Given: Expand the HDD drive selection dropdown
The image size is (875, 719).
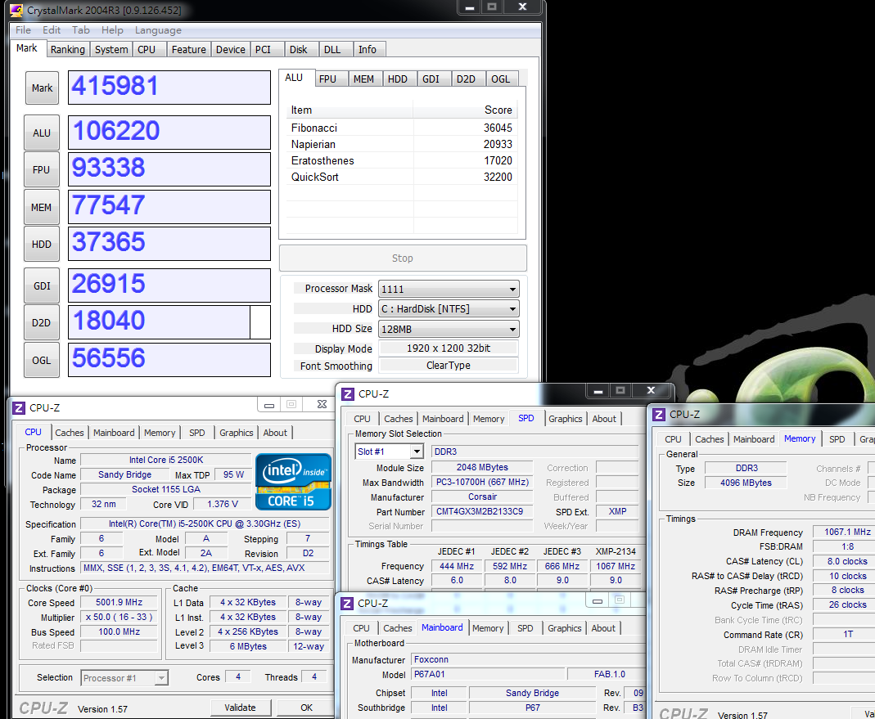Looking at the screenshot, I should point(449,309).
